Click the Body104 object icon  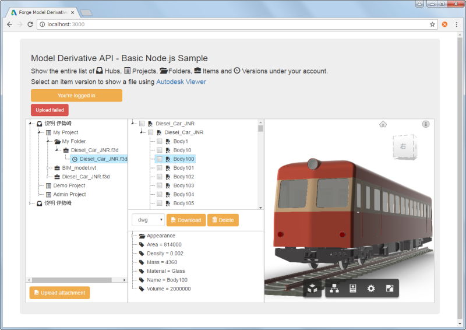tap(168, 194)
